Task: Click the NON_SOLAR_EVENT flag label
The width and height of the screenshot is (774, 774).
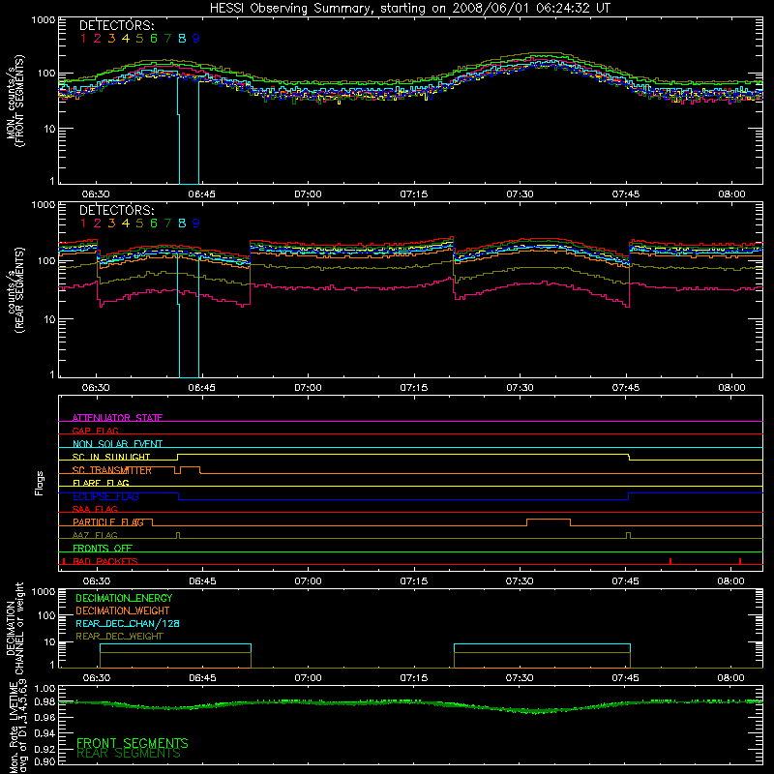Action: (117, 444)
